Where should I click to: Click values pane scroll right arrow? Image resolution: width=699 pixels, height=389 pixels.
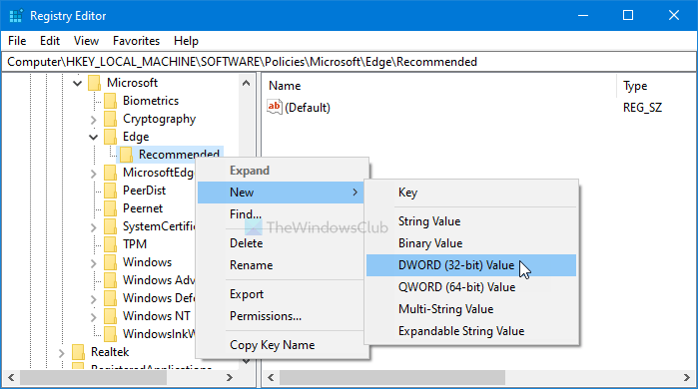tap(687, 378)
